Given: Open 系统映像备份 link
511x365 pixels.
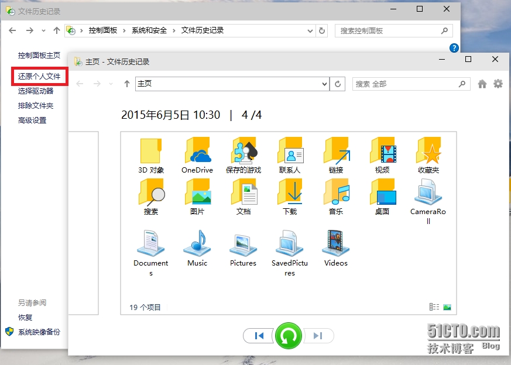Looking at the screenshot, I should coord(39,332).
